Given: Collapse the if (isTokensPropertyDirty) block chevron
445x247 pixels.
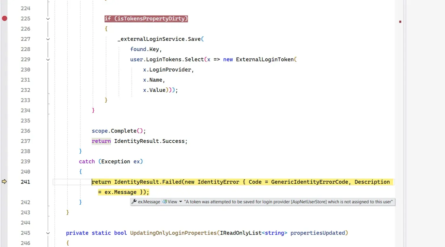Looking at the screenshot, I should (48, 18).
